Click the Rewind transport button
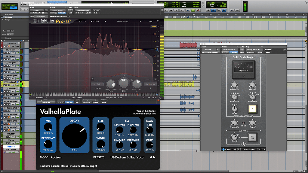Screen dimensions: 308x173 (x=171, y=10)
